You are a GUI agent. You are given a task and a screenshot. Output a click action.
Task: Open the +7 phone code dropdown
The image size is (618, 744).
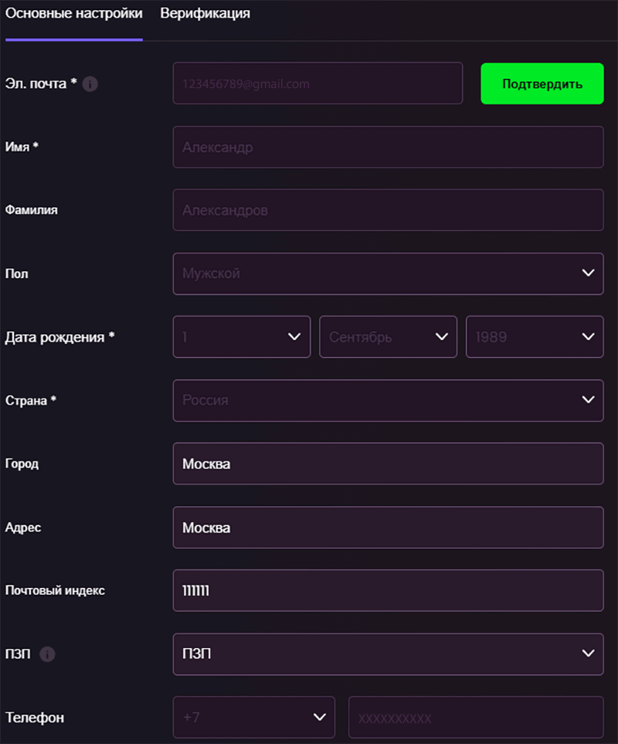pos(253,717)
